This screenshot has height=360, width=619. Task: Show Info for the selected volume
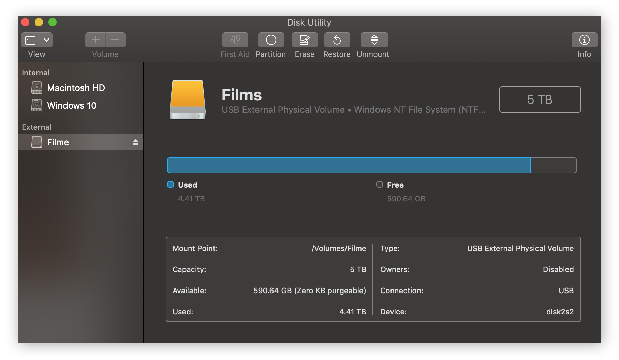point(584,40)
